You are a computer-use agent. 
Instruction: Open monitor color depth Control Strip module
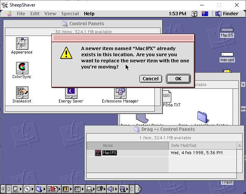[67, 189]
